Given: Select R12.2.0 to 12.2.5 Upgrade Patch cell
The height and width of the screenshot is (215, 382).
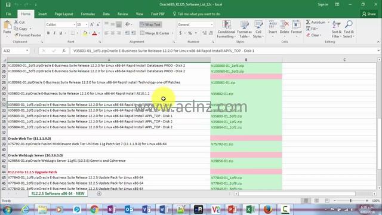Looking at the screenshot, I should [109, 172].
